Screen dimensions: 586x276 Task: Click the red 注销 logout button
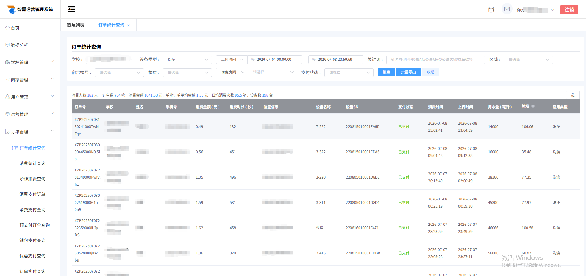(569, 10)
